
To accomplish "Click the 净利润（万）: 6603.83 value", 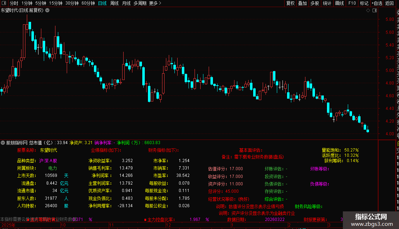I will coord(138,143).
